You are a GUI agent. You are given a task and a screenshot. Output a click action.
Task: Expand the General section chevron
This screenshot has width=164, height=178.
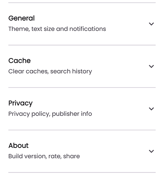[x=151, y=24]
